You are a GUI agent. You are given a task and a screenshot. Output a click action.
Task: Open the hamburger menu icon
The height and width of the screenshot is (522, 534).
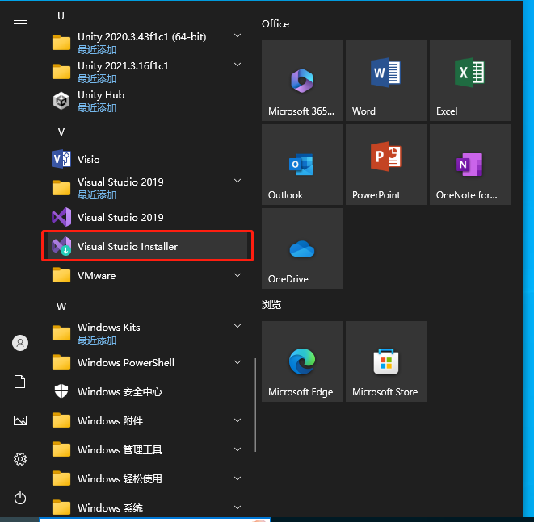[20, 24]
